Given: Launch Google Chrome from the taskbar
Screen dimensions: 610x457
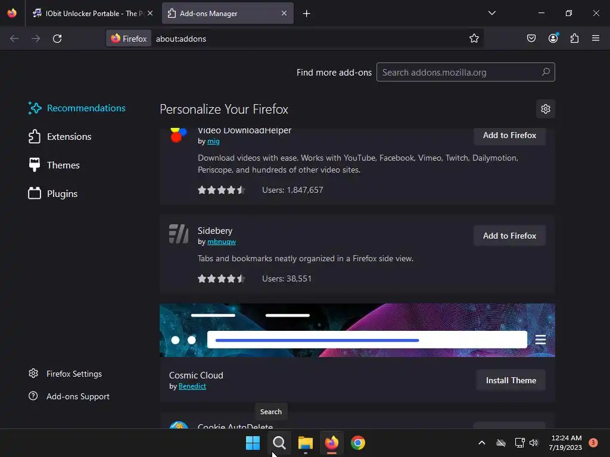Looking at the screenshot, I should (x=358, y=443).
